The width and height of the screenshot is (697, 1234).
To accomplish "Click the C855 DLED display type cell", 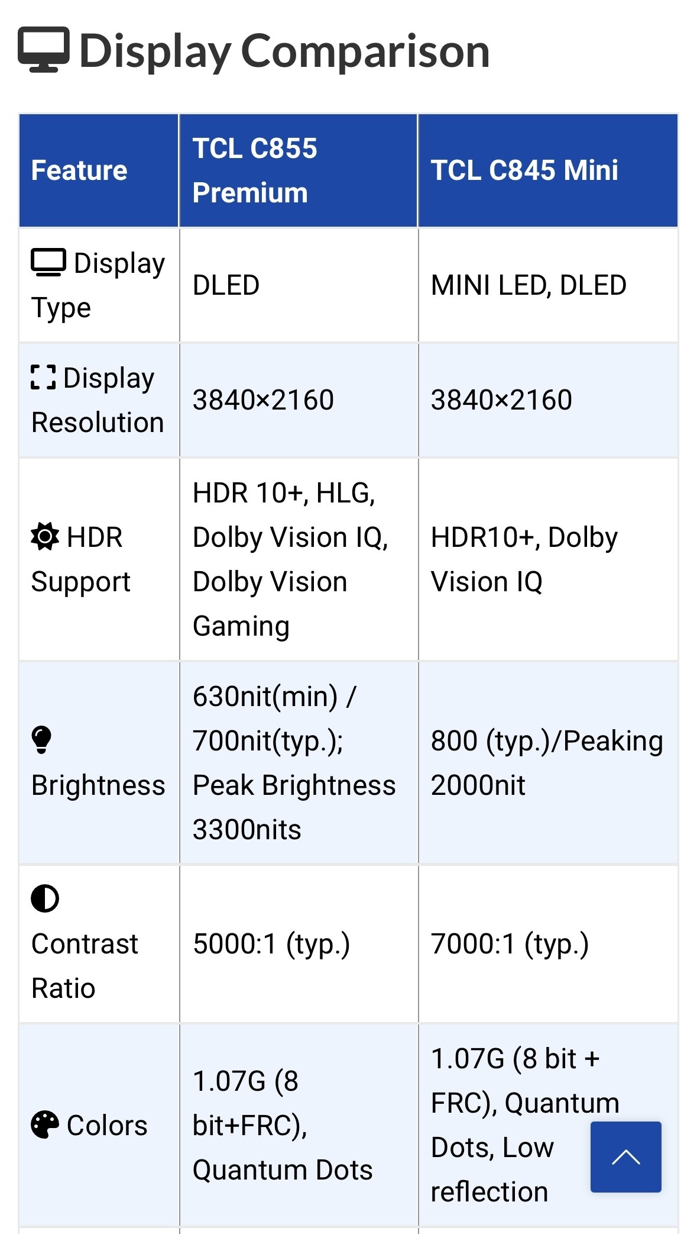I will point(226,285).
